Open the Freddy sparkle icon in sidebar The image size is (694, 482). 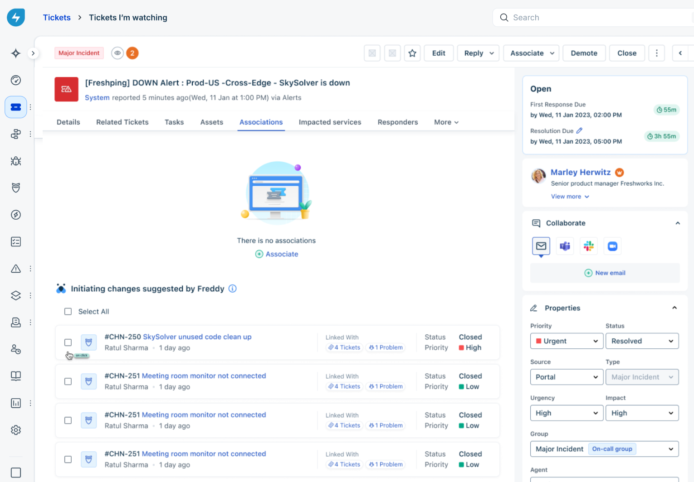tap(16, 53)
